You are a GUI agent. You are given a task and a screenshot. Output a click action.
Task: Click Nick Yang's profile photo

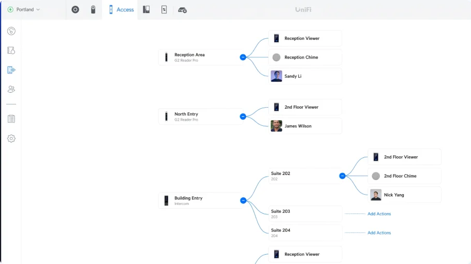(x=376, y=195)
